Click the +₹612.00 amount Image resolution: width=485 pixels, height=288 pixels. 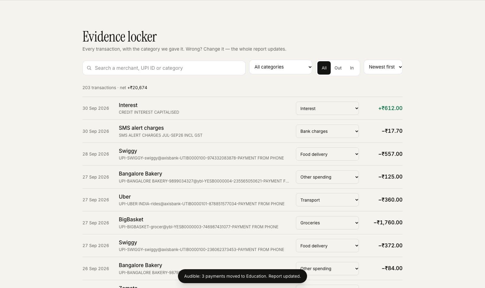tap(390, 108)
